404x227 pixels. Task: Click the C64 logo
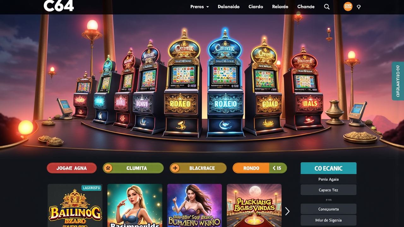(x=59, y=6)
